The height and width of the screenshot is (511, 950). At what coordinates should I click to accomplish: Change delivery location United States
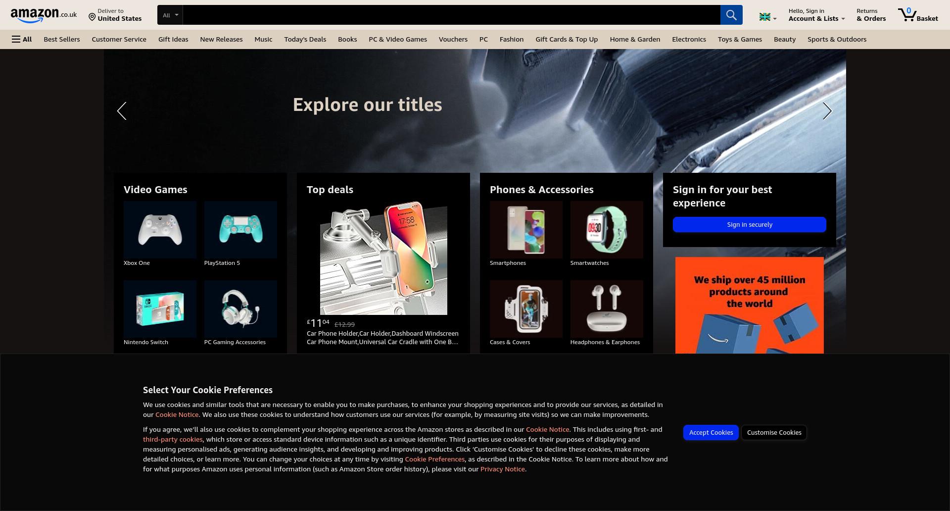tap(115, 15)
